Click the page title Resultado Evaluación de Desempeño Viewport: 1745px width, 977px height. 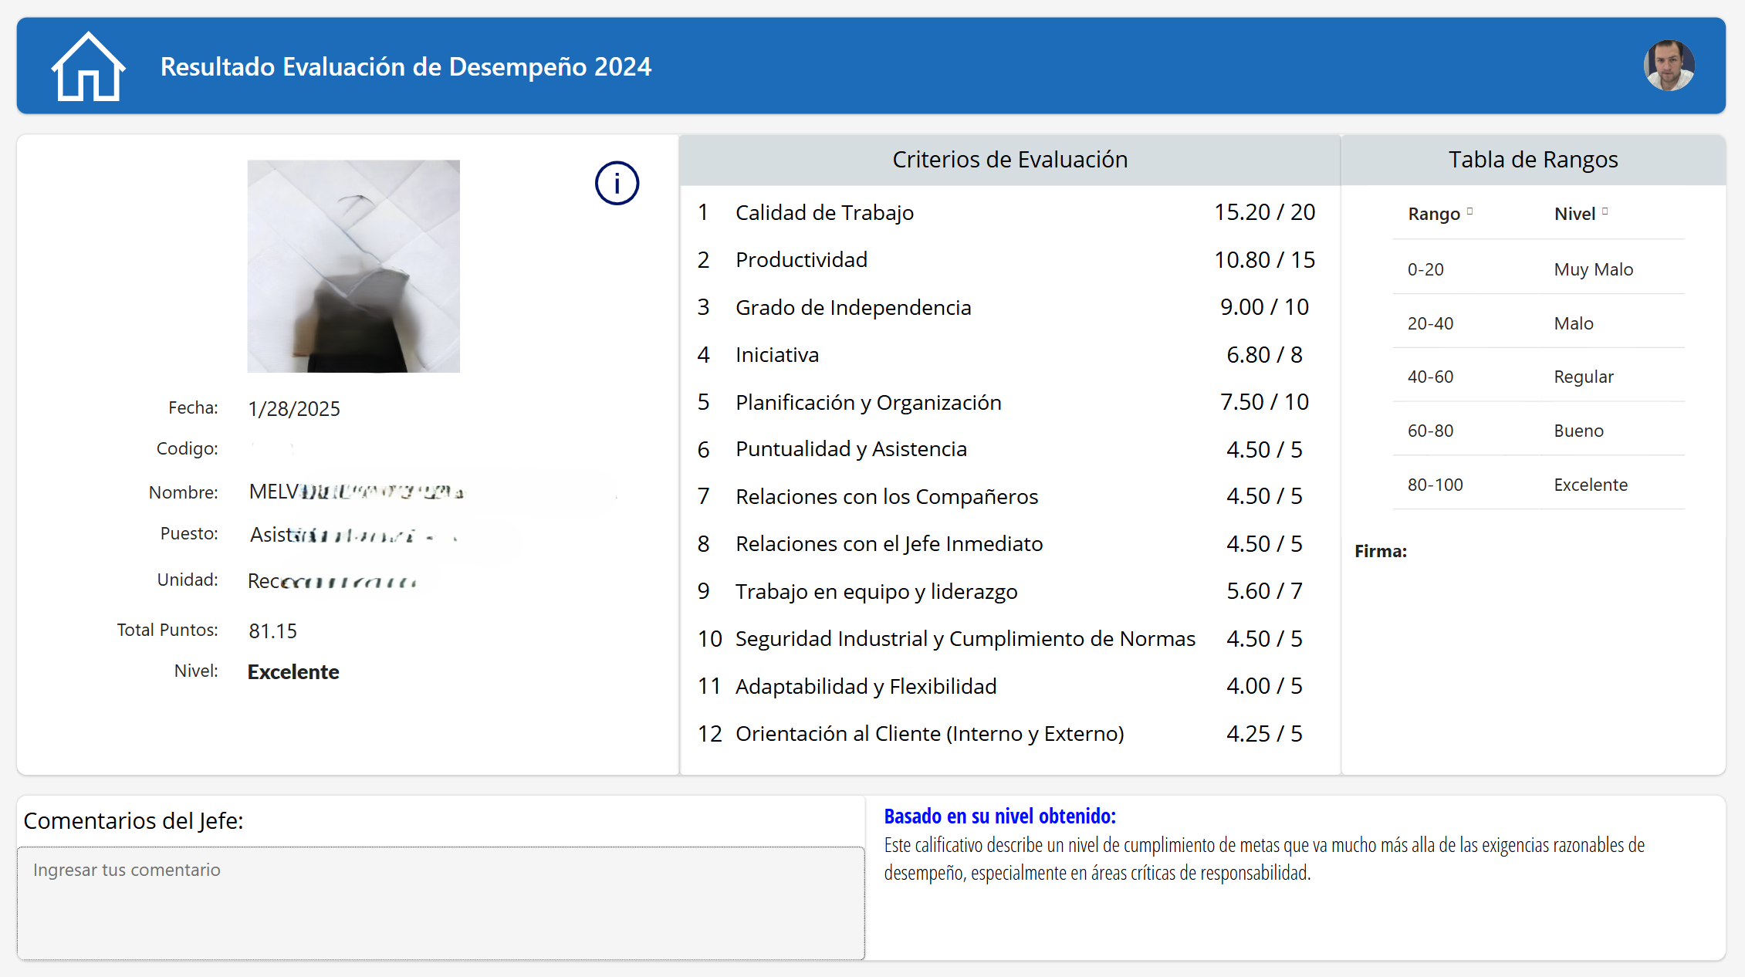tap(406, 67)
